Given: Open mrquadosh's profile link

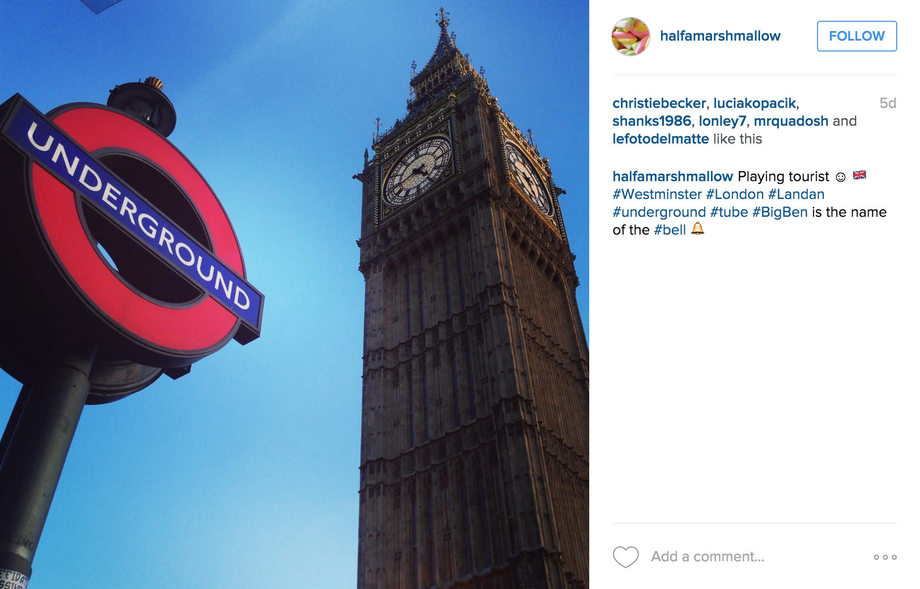Looking at the screenshot, I should click(791, 121).
